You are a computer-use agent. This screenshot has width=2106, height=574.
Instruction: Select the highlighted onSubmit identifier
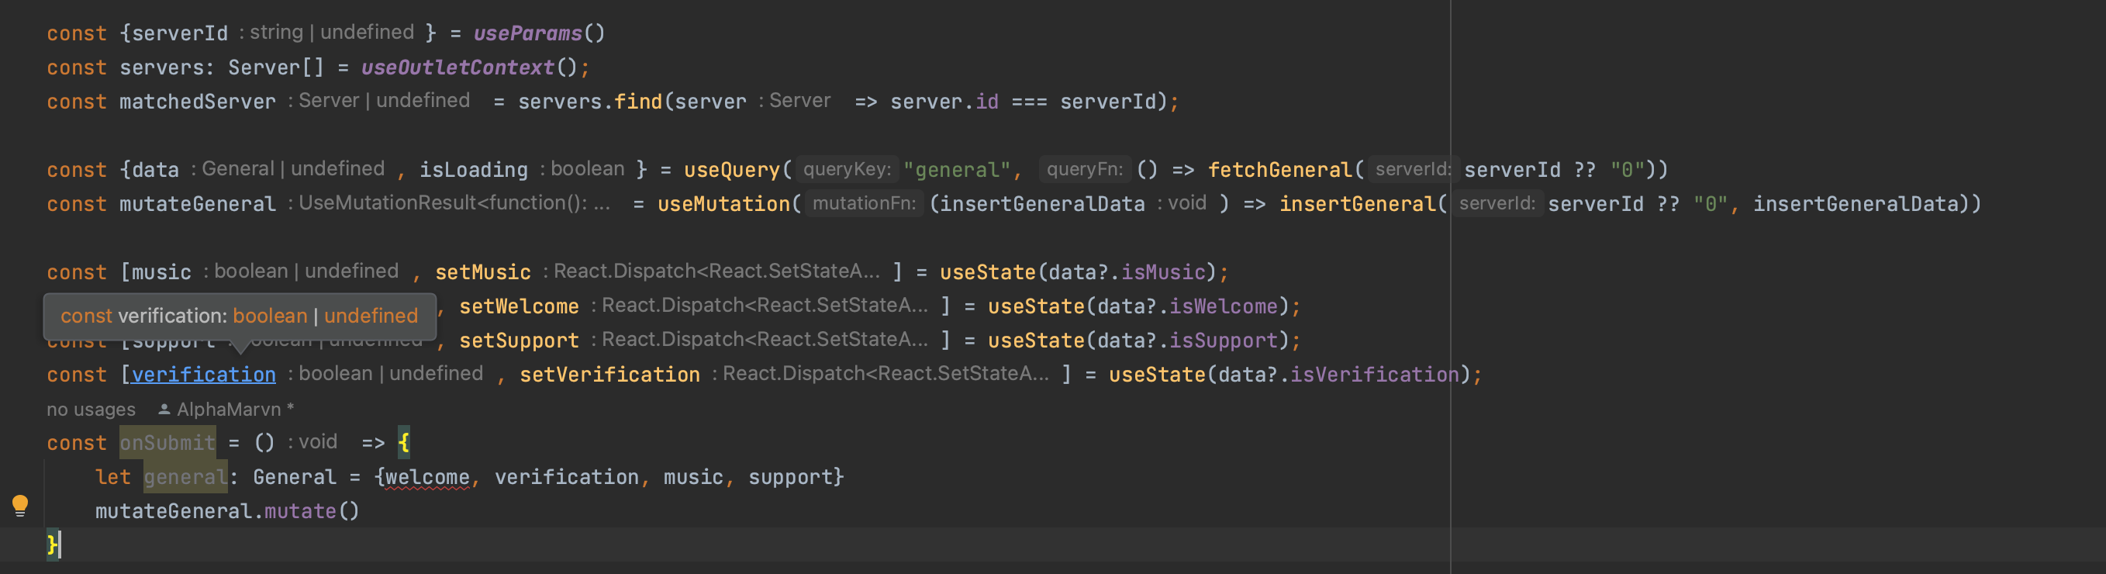coord(167,442)
